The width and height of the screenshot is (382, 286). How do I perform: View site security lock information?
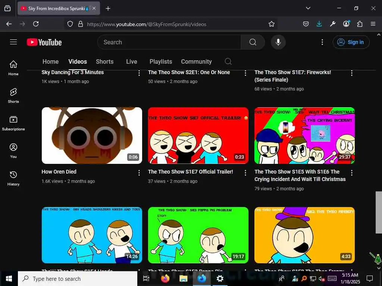pyautogui.click(x=81, y=24)
